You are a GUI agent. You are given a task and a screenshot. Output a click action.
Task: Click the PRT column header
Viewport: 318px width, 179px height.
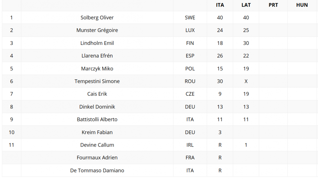tap(273, 5)
